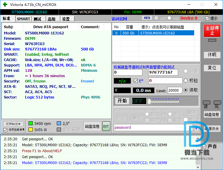The image size is (223, 170).
Task: Click the 容量 column header
Action: [x=129, y=27]
